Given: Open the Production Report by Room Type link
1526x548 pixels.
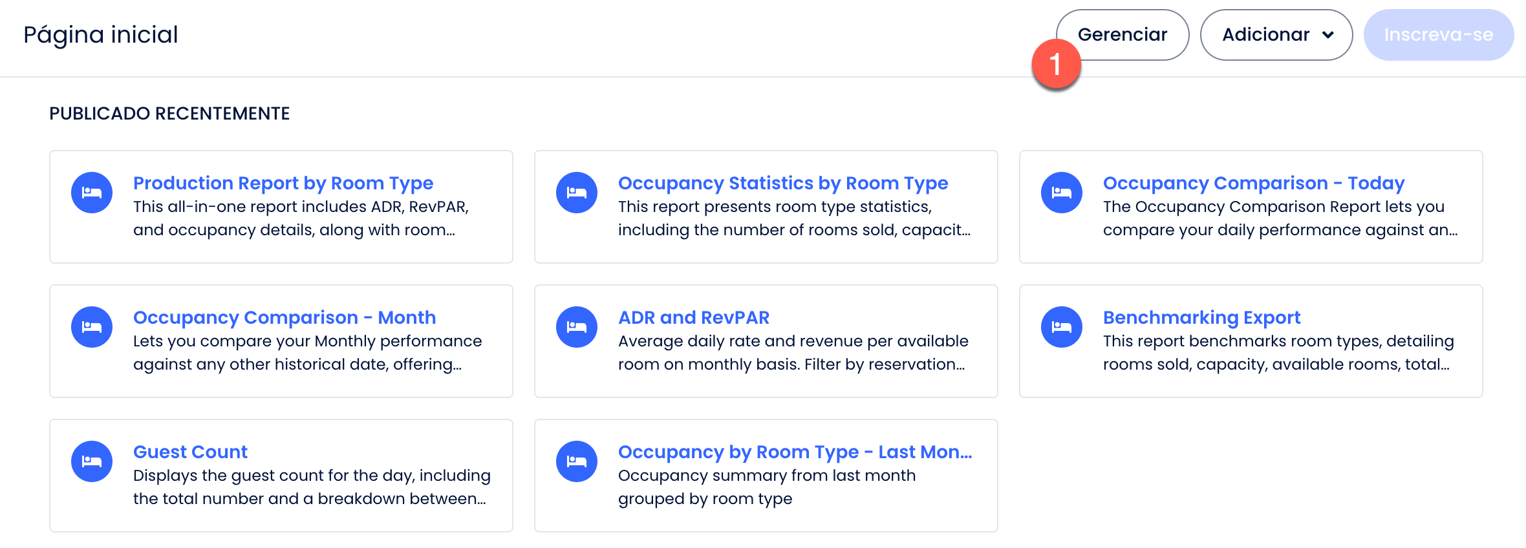Looking at the screenshot, I should (283, 184).
